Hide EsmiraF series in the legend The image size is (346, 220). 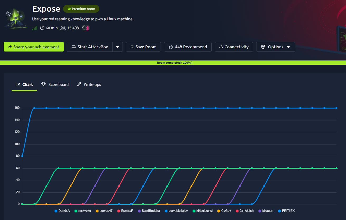click(x=125, y=211)
